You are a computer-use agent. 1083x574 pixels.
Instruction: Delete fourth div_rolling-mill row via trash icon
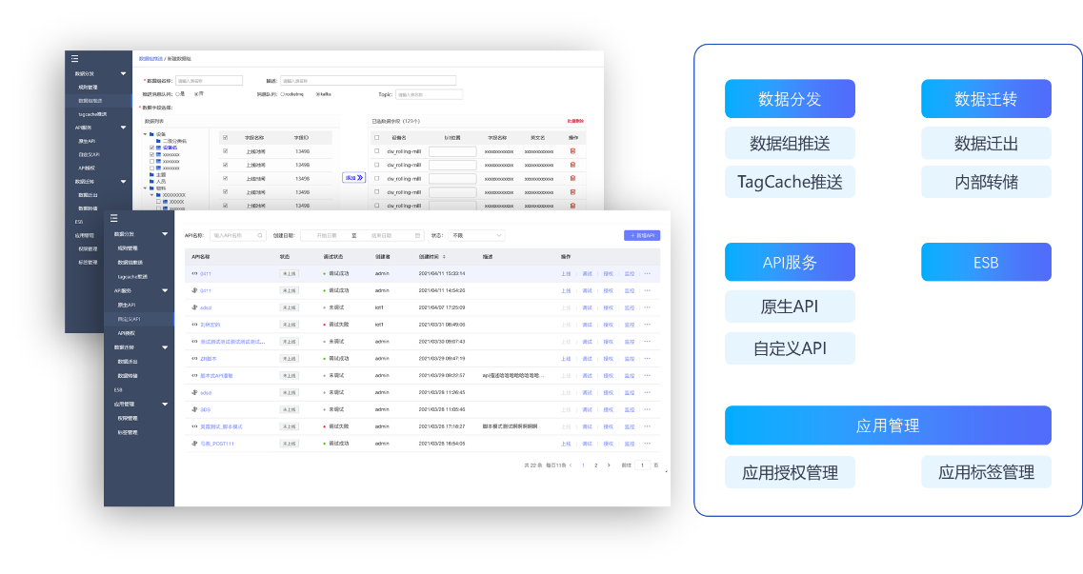point(572,191)
